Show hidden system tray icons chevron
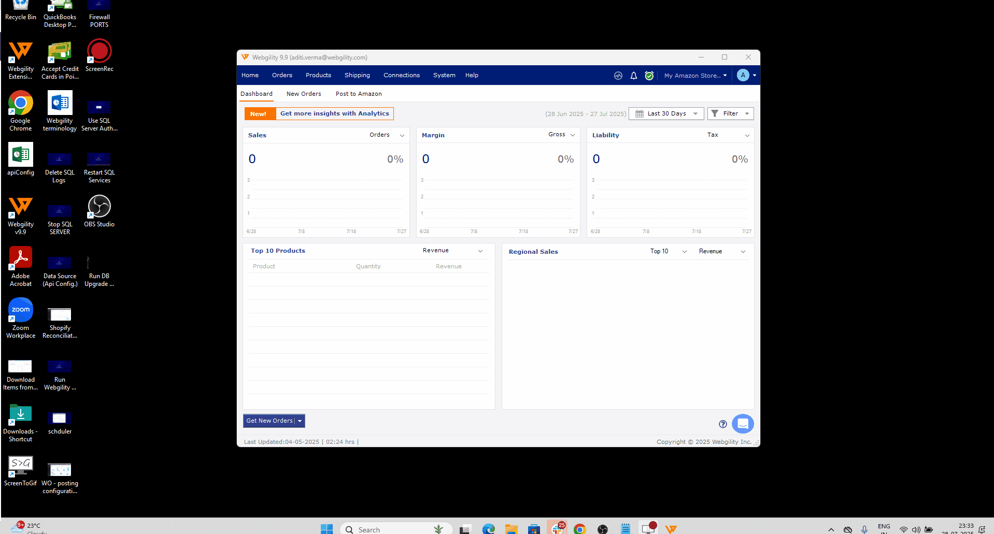The height and width of the screenshot is (534, 994). [x=831, y=529]
